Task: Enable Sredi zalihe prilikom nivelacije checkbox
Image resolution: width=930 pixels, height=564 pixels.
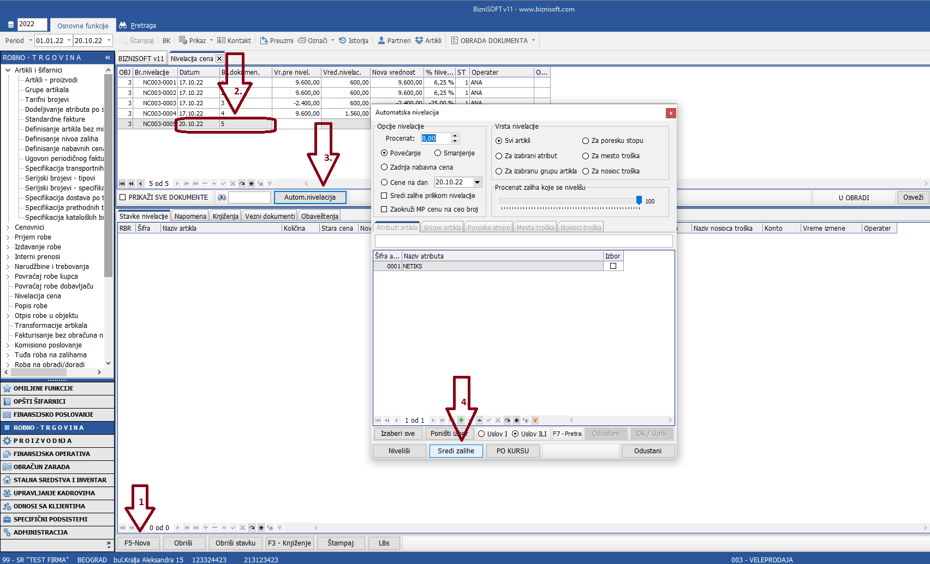Action: pos(384,196)
